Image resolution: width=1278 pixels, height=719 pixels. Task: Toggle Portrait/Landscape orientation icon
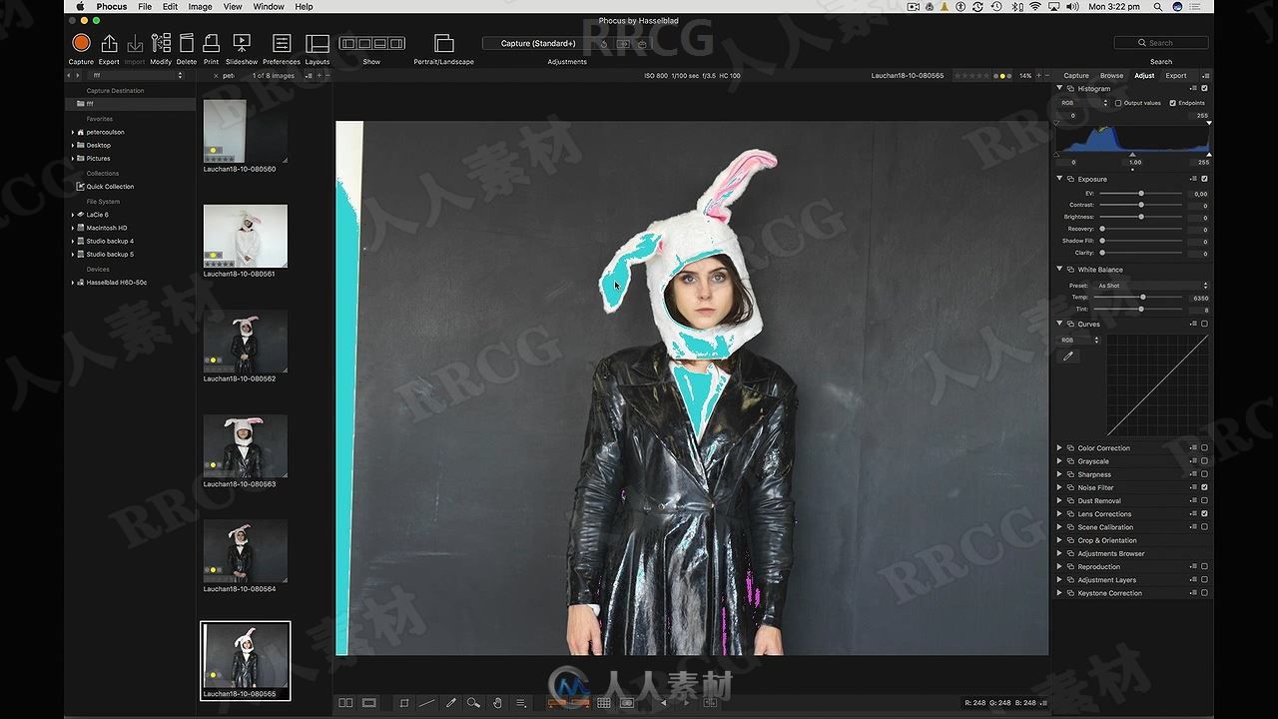(443, 43)
